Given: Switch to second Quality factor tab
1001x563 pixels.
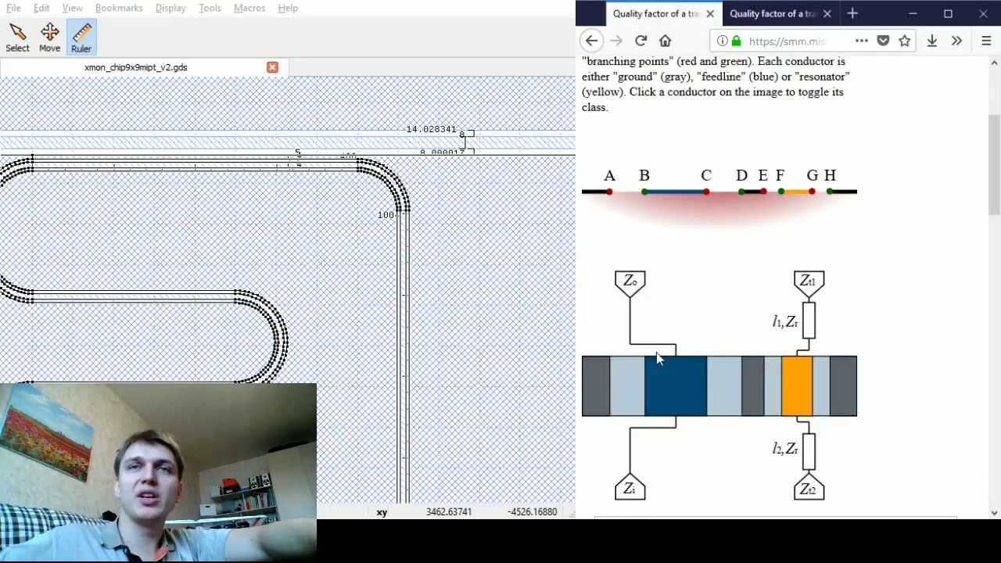Looking at the screenshot, I should 773,13.
